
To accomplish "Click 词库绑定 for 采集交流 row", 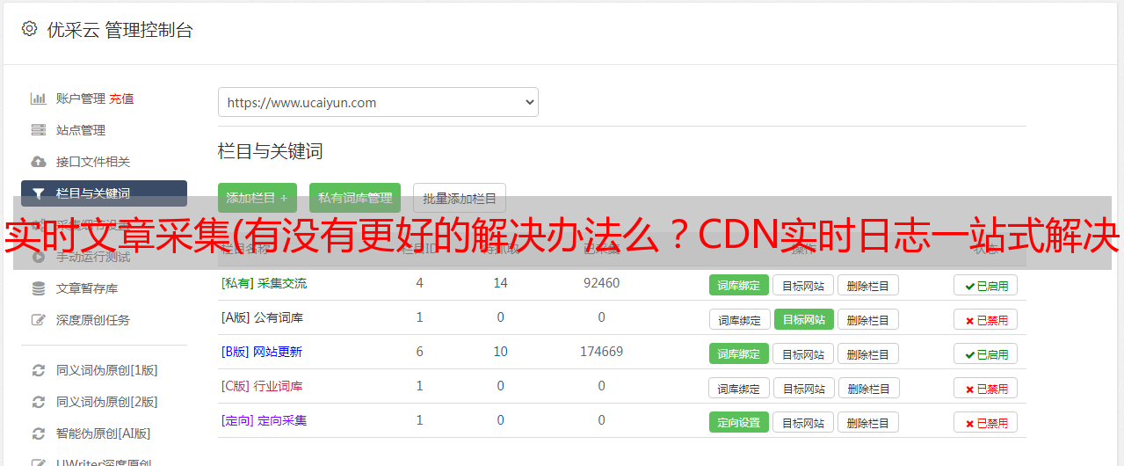I will point(739,285).
